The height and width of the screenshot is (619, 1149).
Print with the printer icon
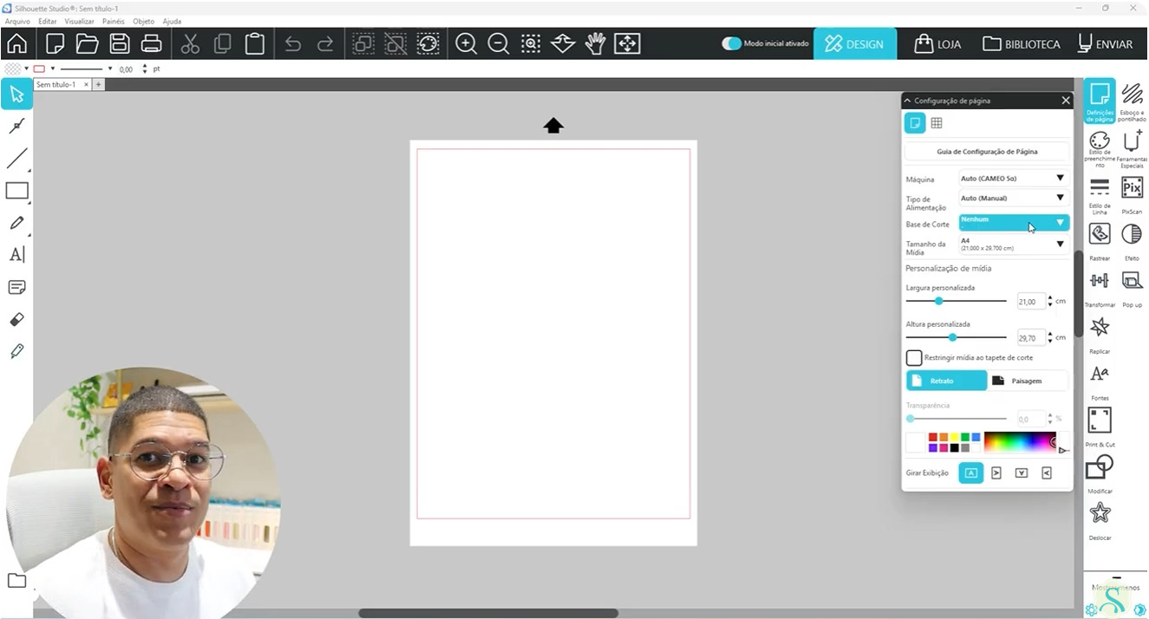point(152,43)
